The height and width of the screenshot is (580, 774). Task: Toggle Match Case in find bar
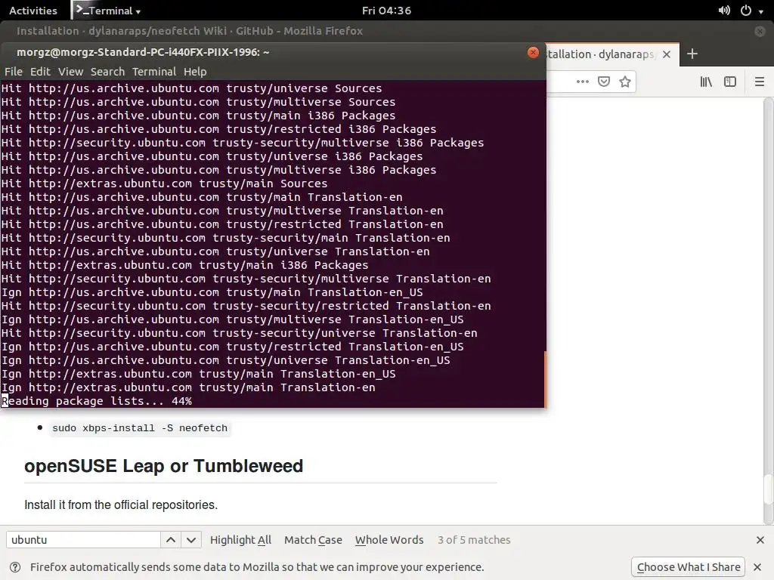tap(313, 540)
